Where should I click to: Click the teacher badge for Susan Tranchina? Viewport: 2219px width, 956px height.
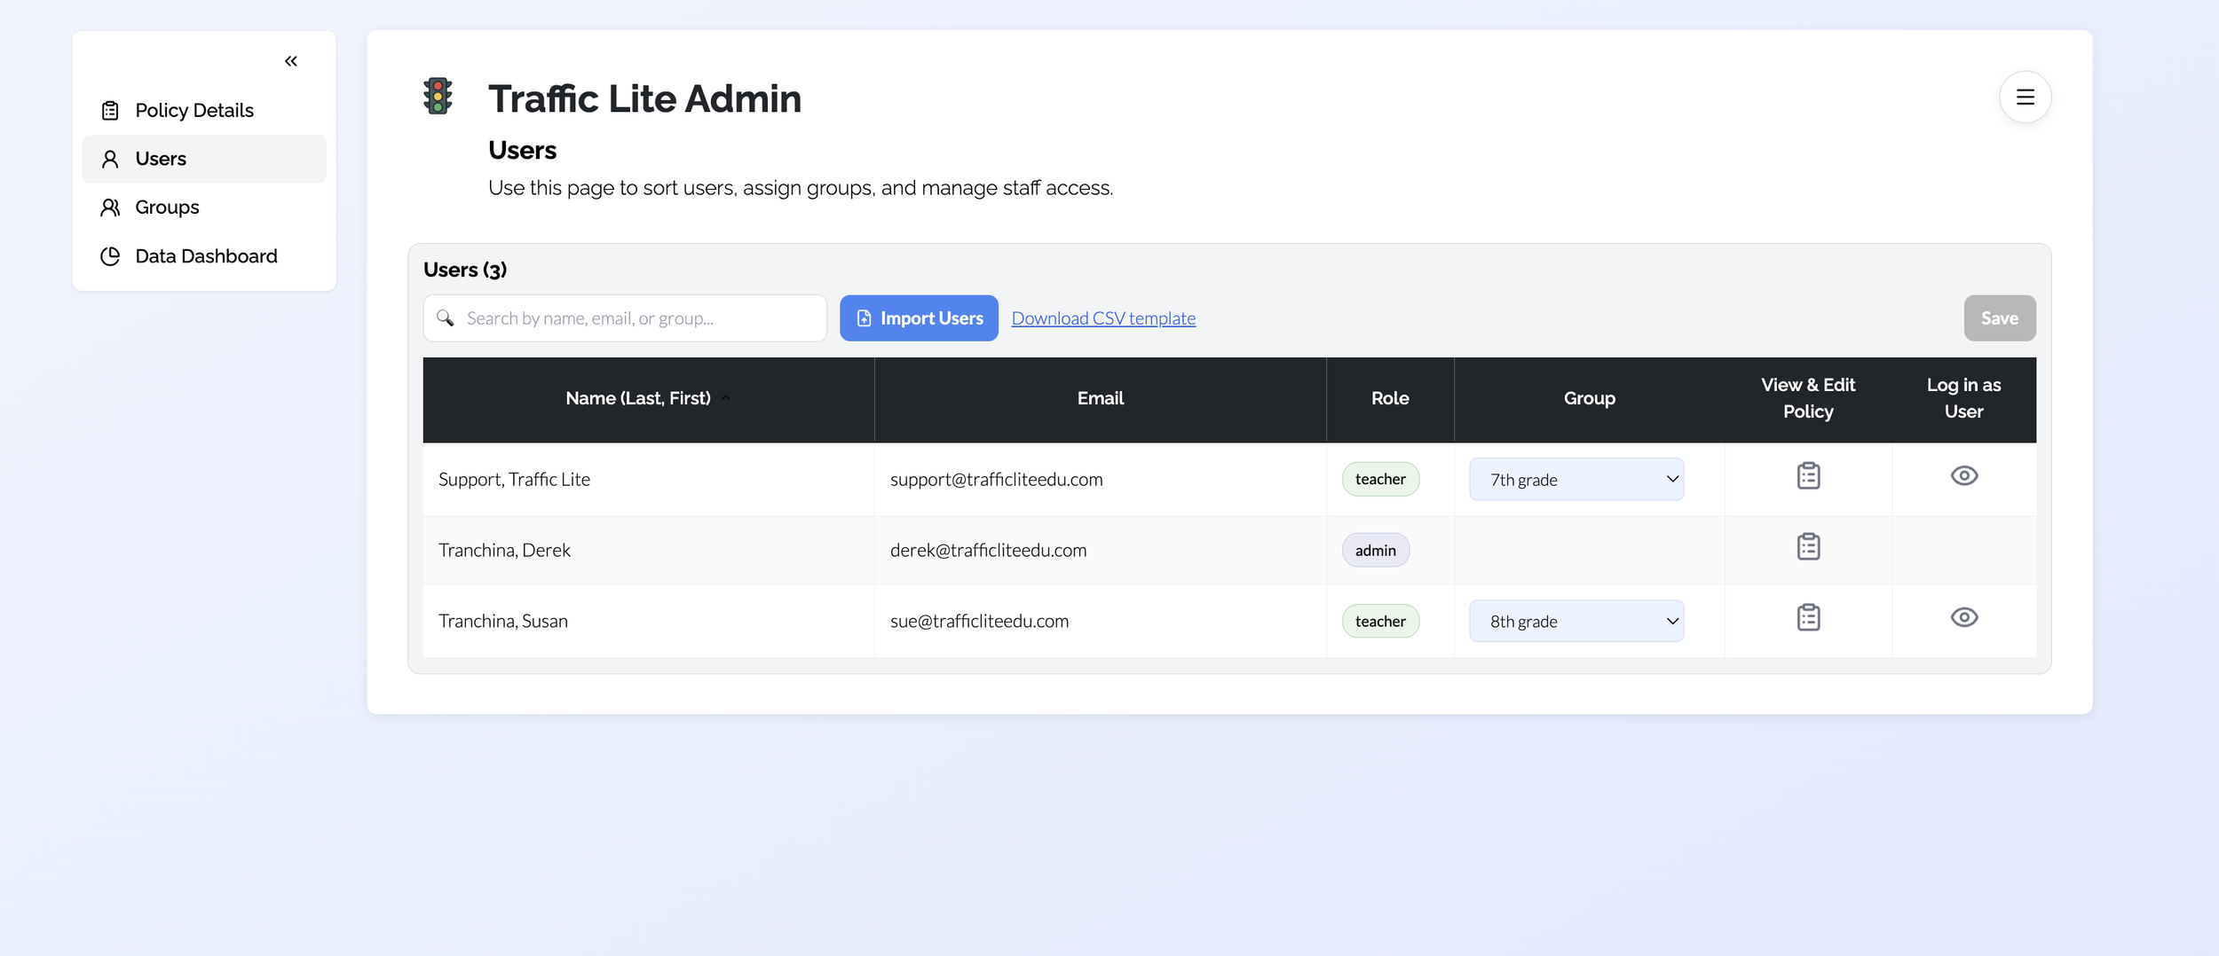[x=1380, y=622]
